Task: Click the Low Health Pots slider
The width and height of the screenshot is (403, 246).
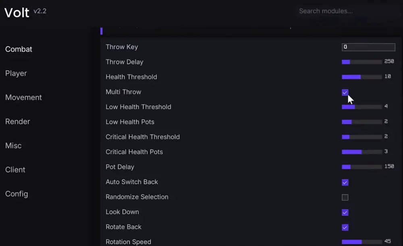Action: coord(361,122)
